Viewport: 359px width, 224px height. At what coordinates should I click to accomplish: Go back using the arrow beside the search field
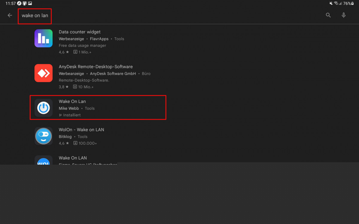[10, 15]
